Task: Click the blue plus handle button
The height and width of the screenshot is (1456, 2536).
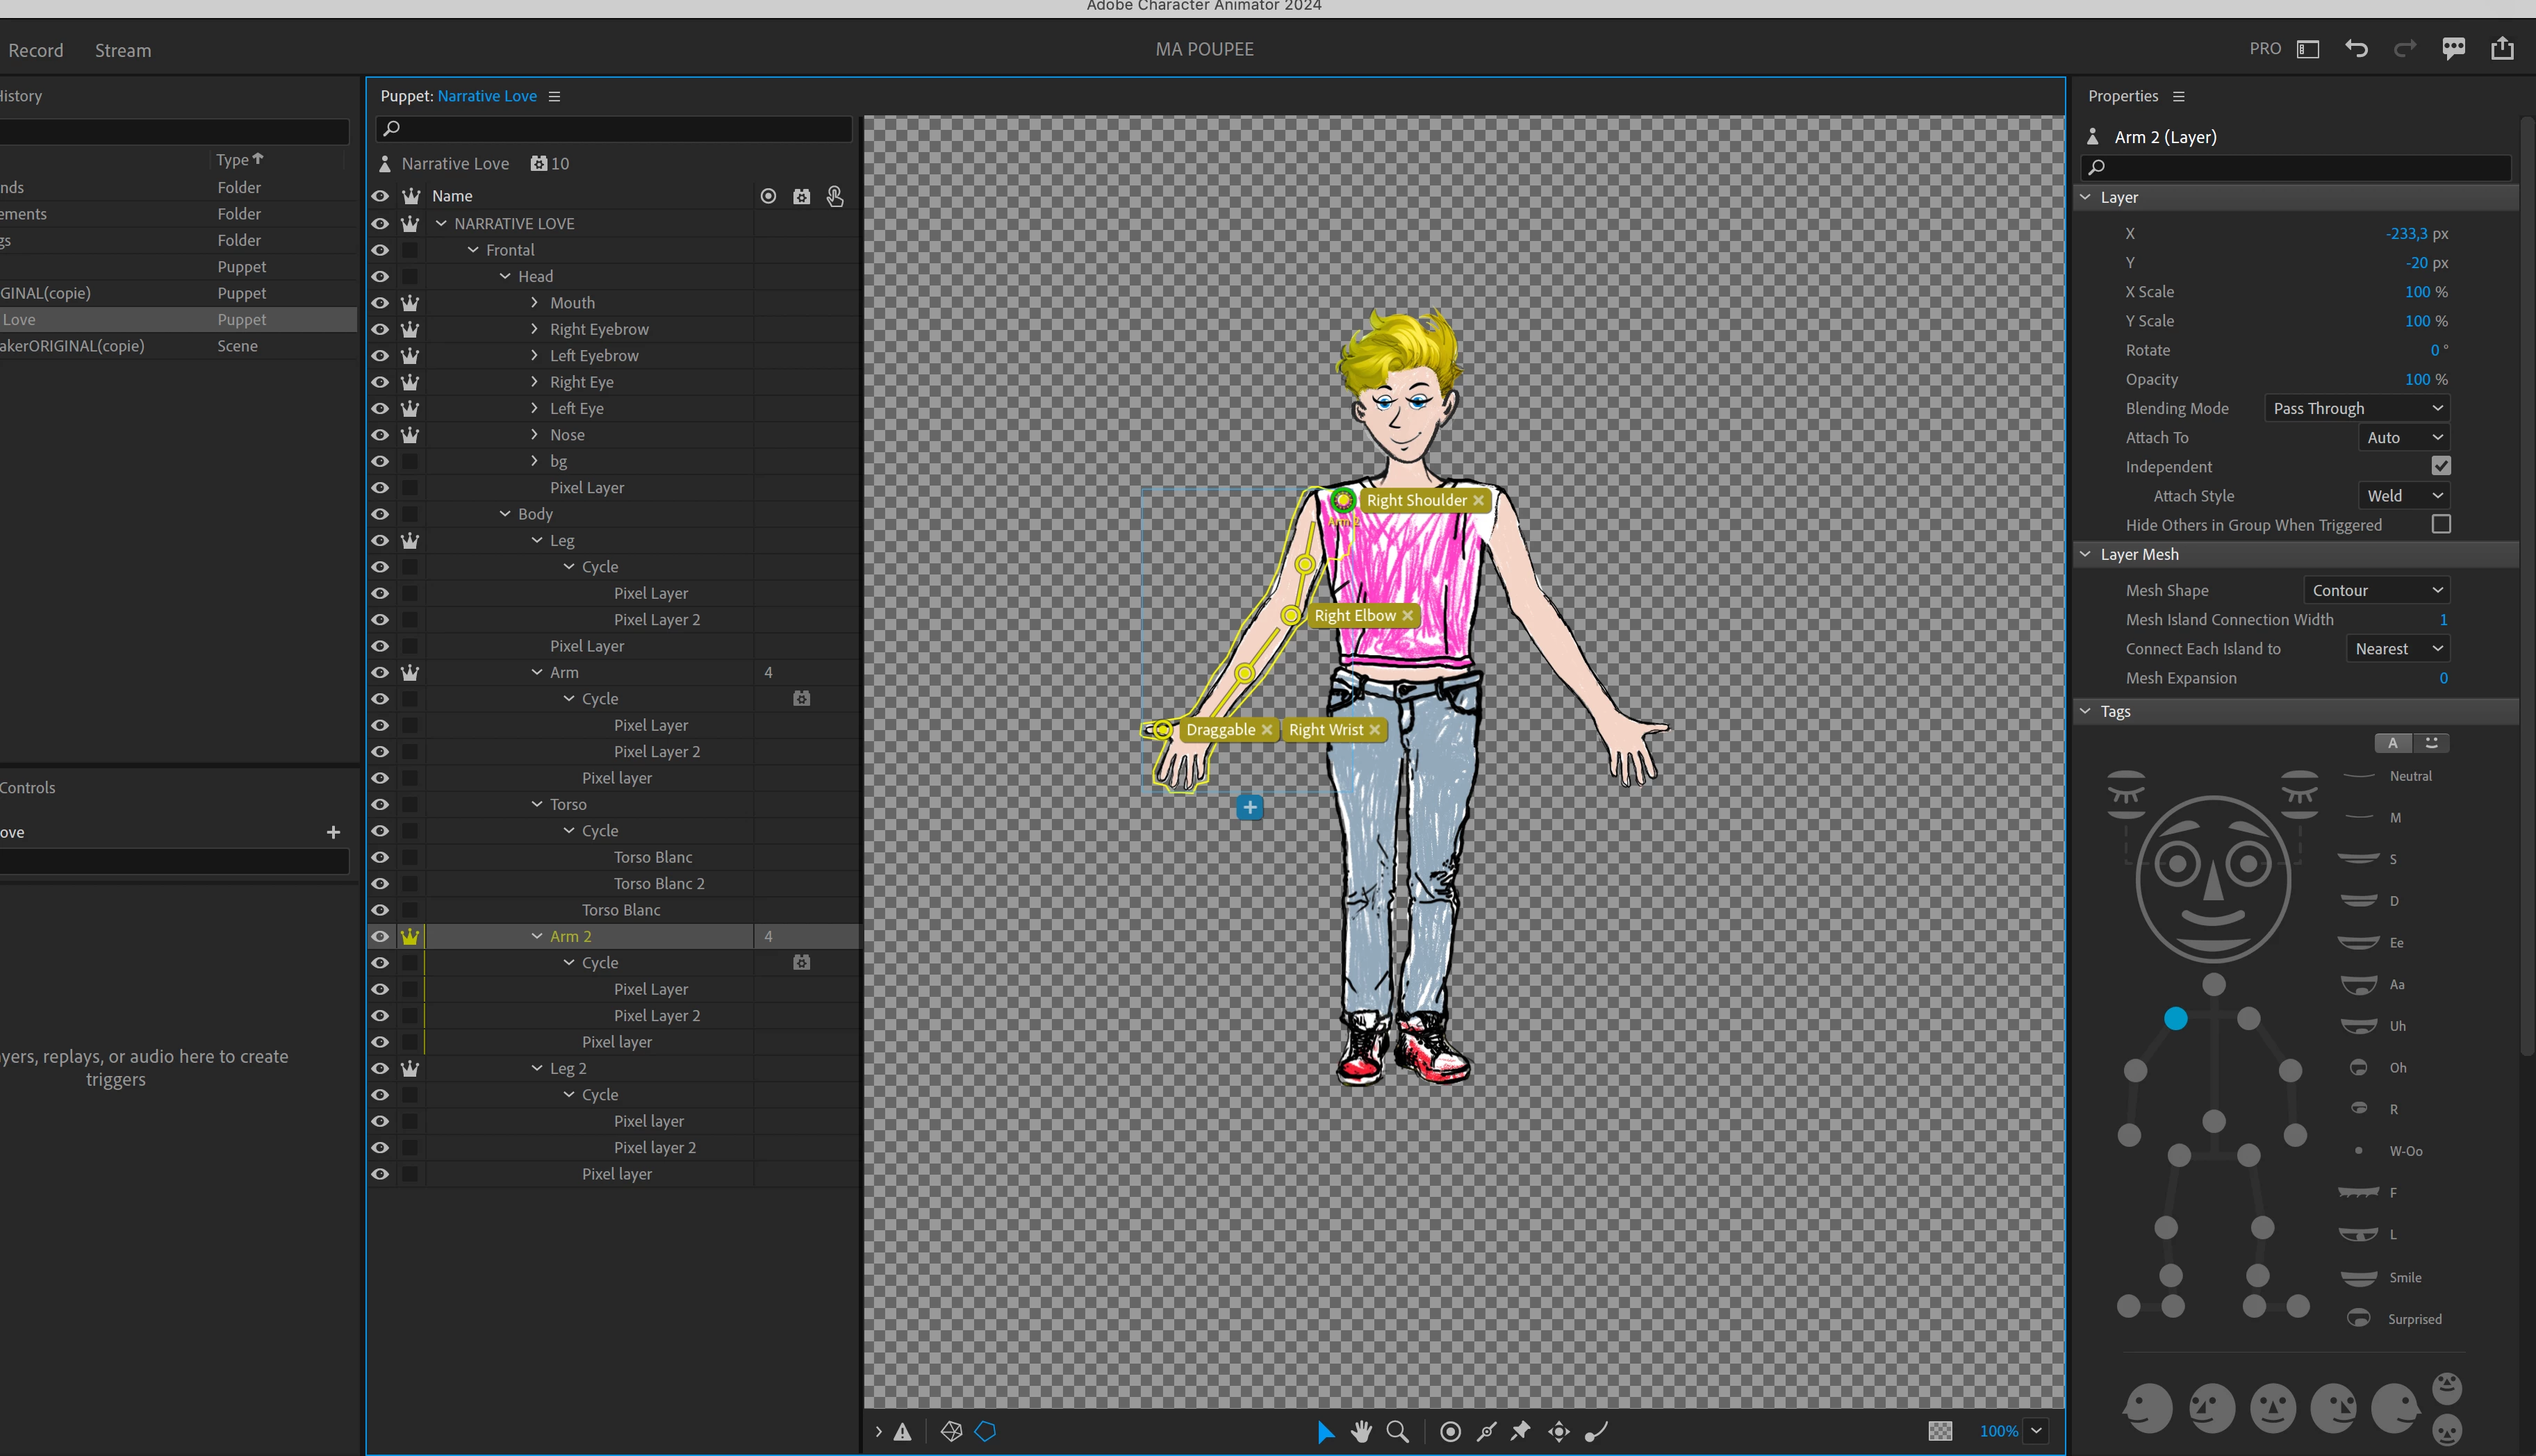Action: coord(1250,807)
